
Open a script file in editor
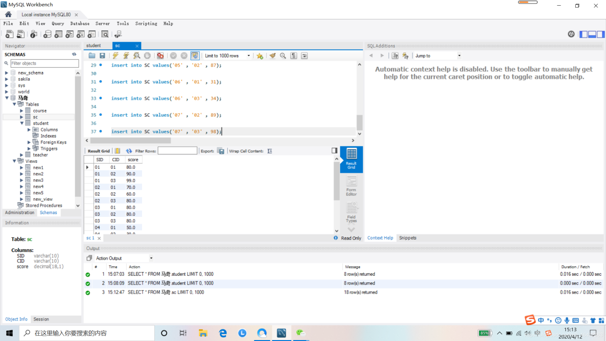tap(92, 55)
